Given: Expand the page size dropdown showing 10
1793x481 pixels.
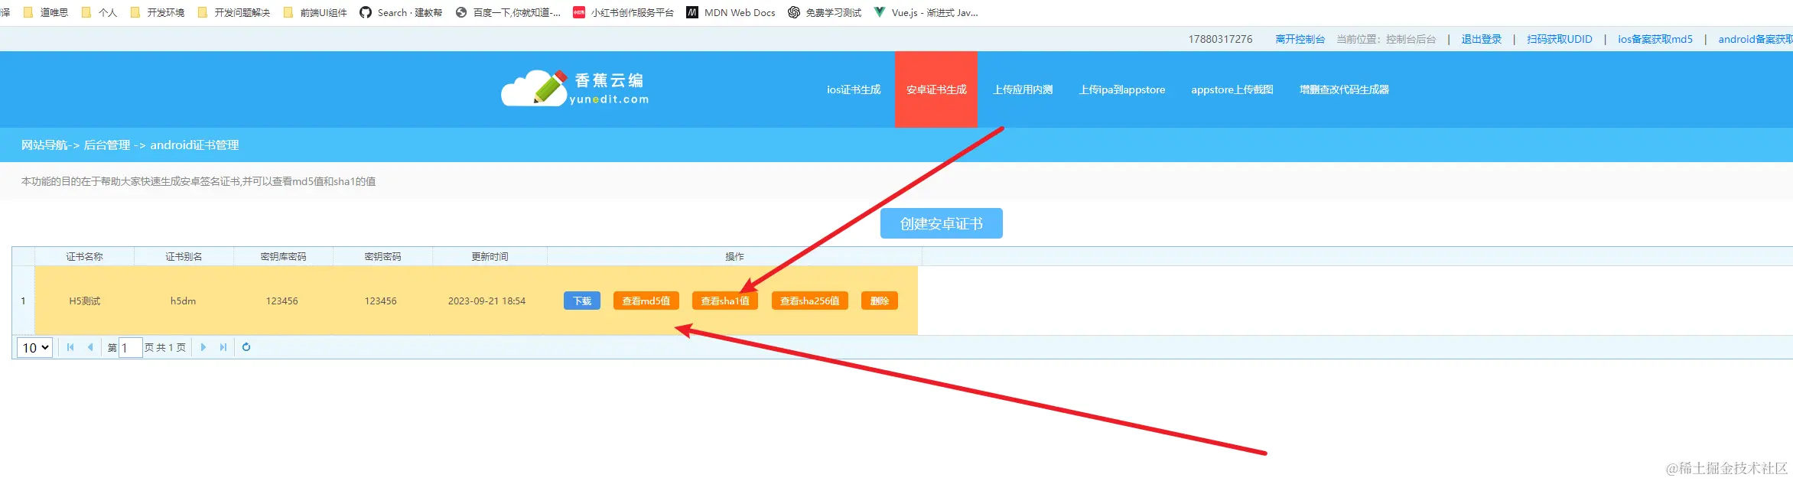Looking at the screenshot, I should point(34,348).
